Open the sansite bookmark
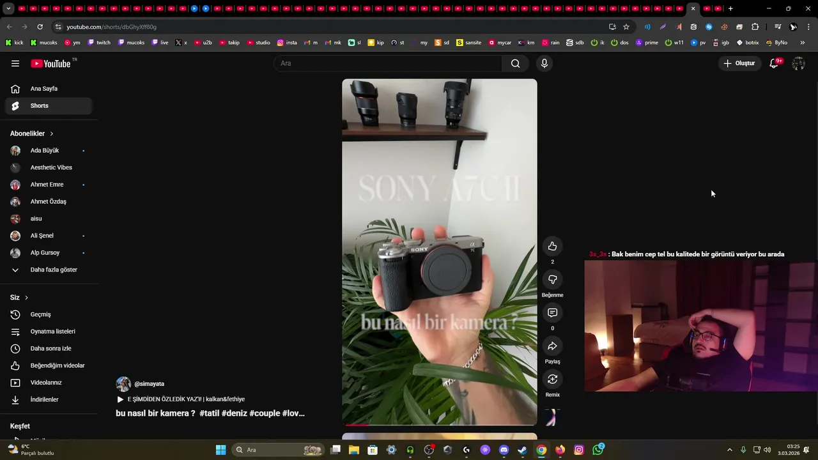This screenshot has width=818, height=460. (468, 43)
